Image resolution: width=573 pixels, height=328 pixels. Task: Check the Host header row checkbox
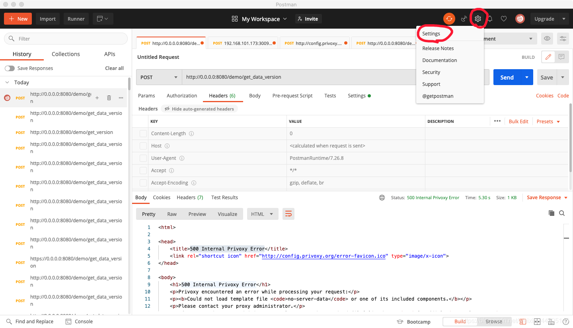[x=143, y=146]
